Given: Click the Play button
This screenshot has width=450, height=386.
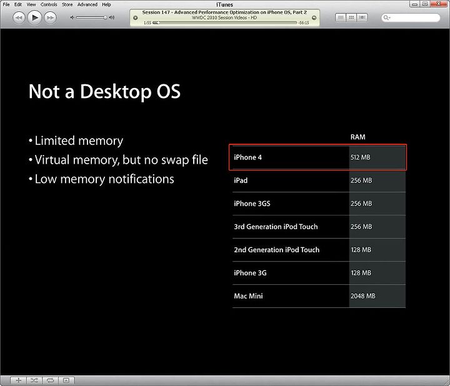Looking at the screenshot, I should (35, 17).
